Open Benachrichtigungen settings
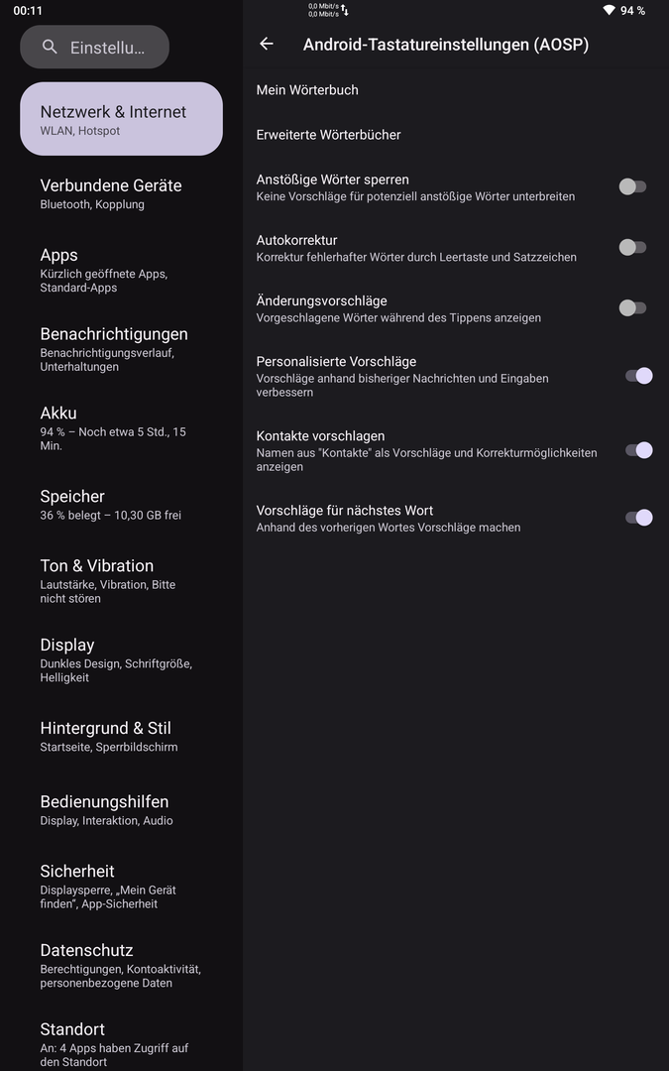This screenshot has height=1071, width=669. tap(113, 348)
